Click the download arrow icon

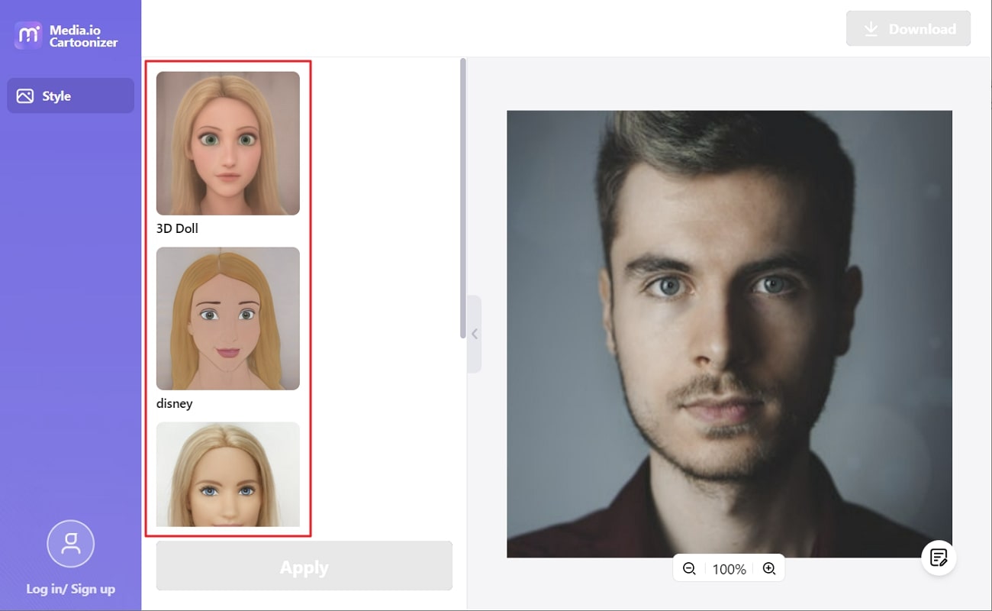(871, 29)
